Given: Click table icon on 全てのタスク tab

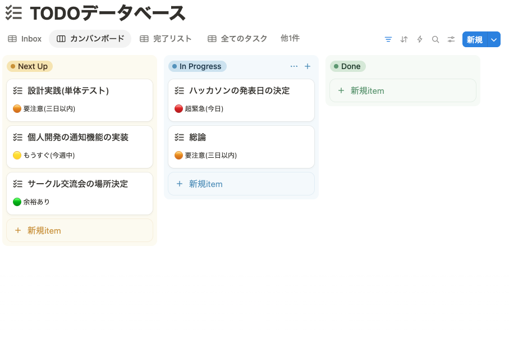Looking at the screenshot, I should [212, 39].
